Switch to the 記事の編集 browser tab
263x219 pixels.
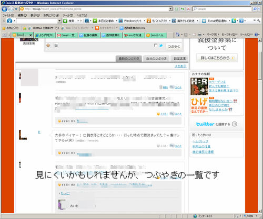89,35
